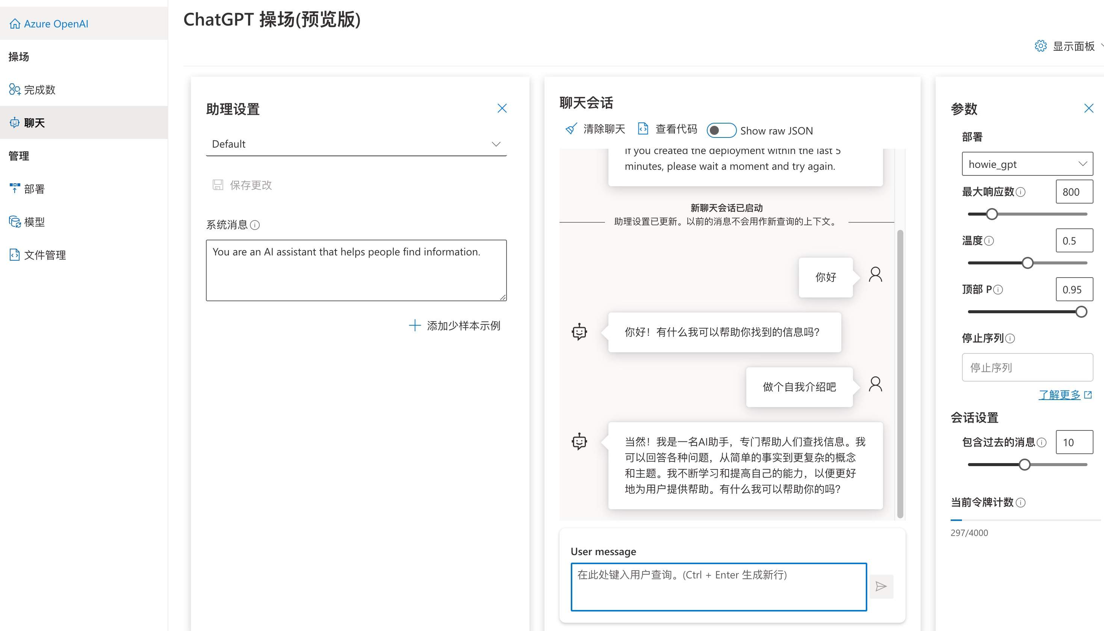Click the 聊天 robot sidebar icon
Viewport: 1104px width, 631px height.
(x=15, y=123)
